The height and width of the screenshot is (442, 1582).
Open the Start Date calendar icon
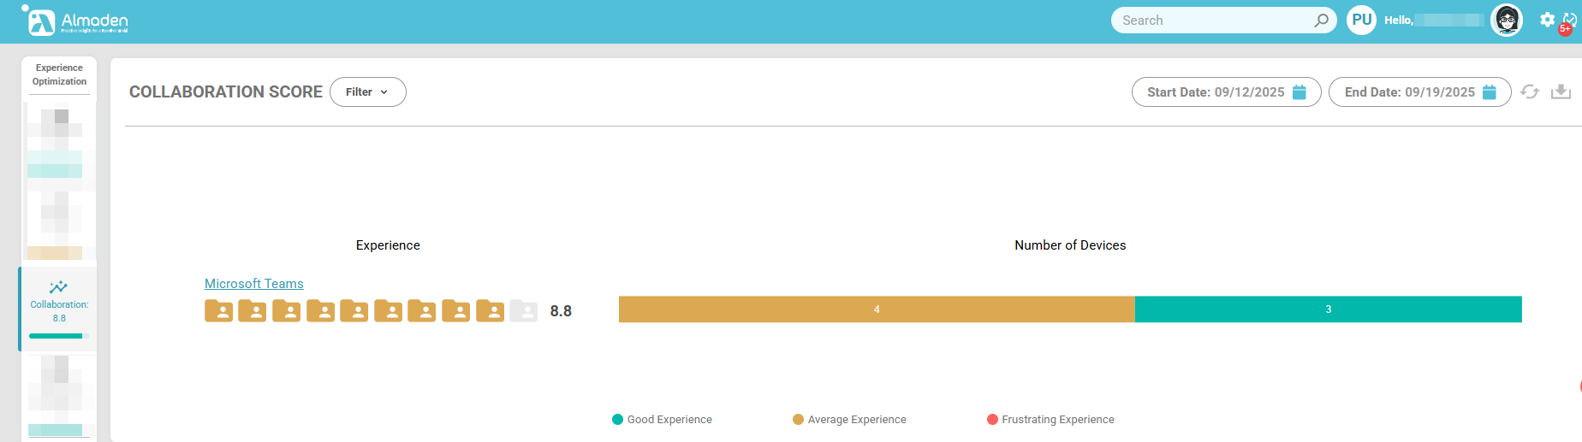(1299, 92)
